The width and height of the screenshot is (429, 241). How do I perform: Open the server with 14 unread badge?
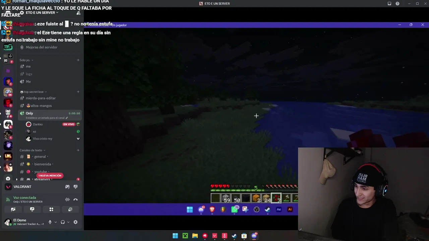[x=8, y=91]
